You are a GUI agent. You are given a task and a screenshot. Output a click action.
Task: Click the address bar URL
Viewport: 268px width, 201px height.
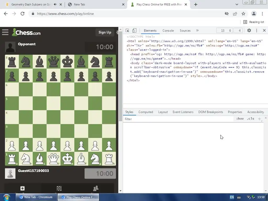point(65,14)
